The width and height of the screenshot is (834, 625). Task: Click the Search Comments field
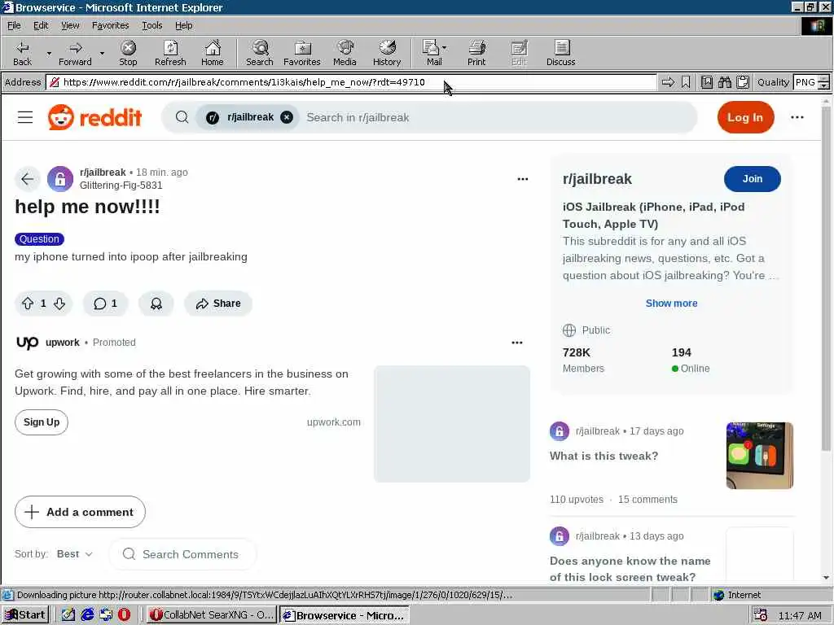[x=183, y=554]
